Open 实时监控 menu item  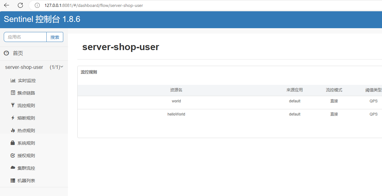pos(27,80)
